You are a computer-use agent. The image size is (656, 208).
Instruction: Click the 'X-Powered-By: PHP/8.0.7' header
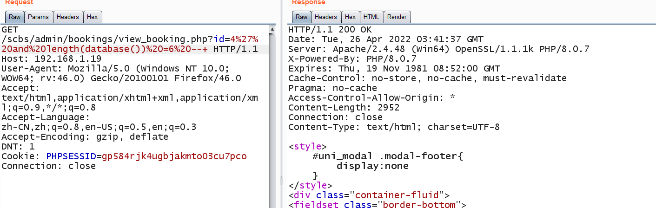[x=352, y=59]
